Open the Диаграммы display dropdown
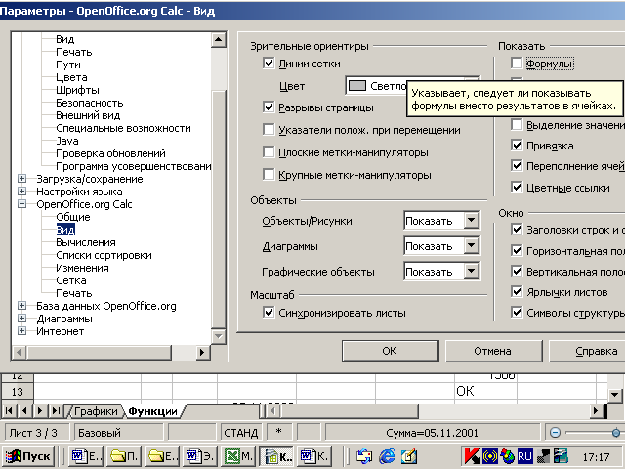 click(x=471, y=245)
